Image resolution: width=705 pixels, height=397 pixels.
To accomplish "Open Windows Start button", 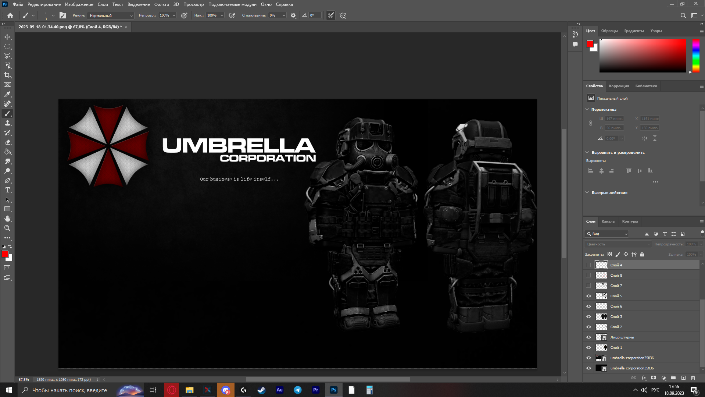I will [x=9, y=390].
